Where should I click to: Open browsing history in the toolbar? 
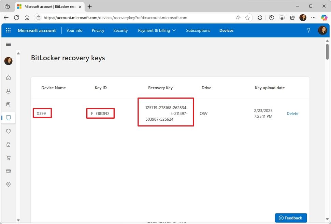tap(271, 17)
